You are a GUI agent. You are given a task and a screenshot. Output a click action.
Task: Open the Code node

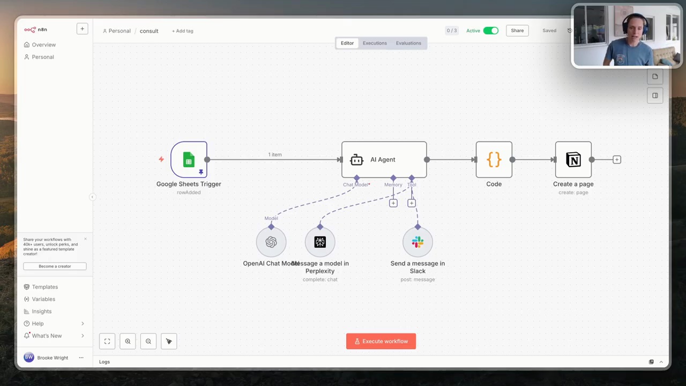point(494,159)
